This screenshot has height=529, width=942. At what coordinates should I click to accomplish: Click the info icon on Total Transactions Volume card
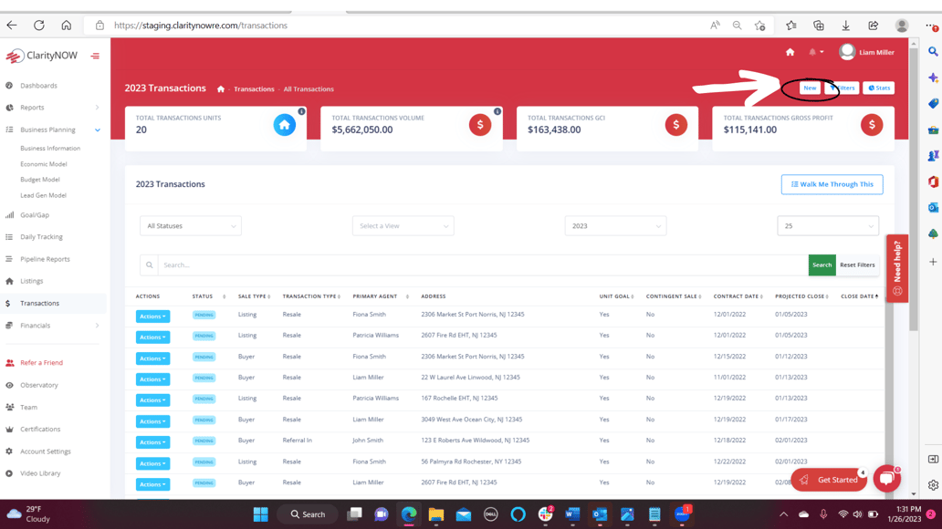pos(497,111)
